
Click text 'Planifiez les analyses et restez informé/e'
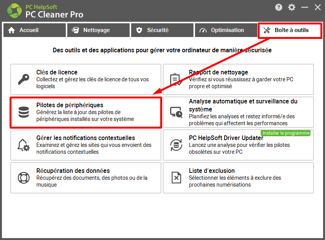(x=242, y=120)
